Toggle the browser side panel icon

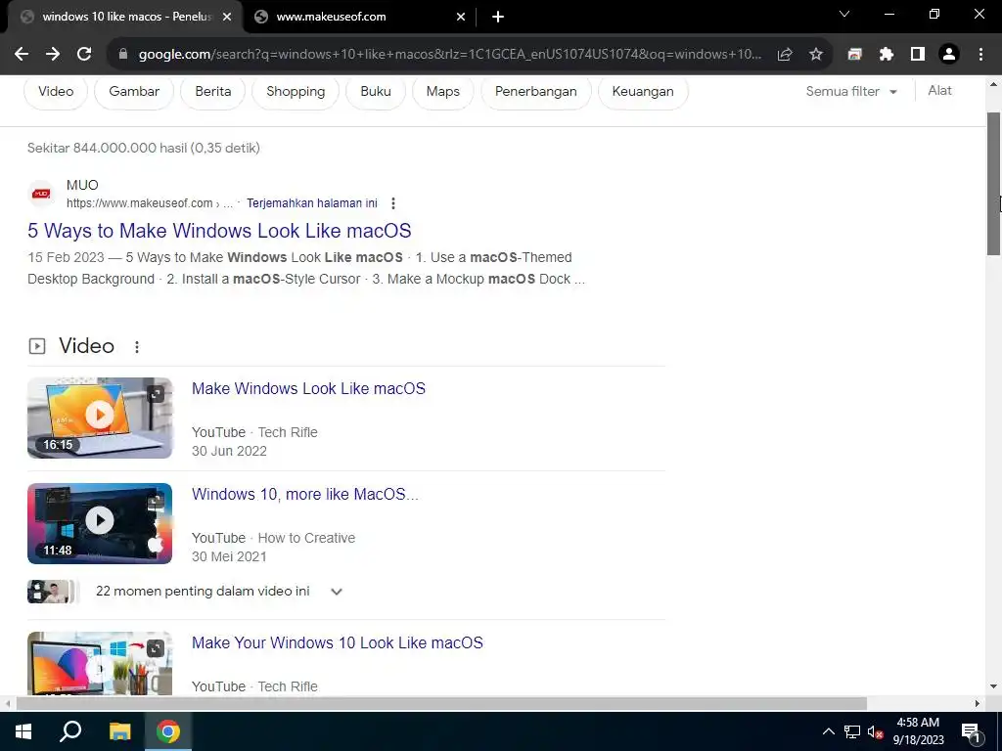[x=918, y=55]
